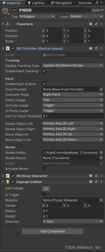Enable Animate Model checkbox
The image size is (105, 252).
tap(44, 169)
